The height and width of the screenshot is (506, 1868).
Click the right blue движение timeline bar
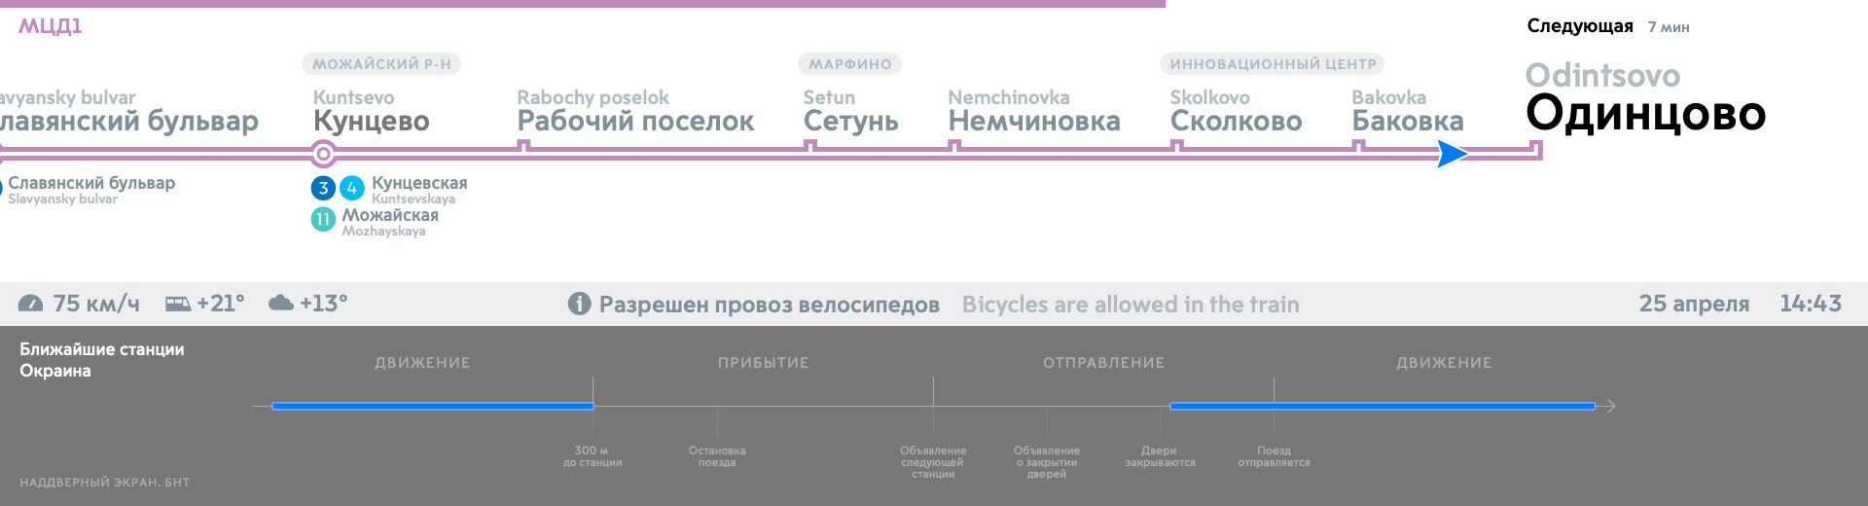(1382, 406)
